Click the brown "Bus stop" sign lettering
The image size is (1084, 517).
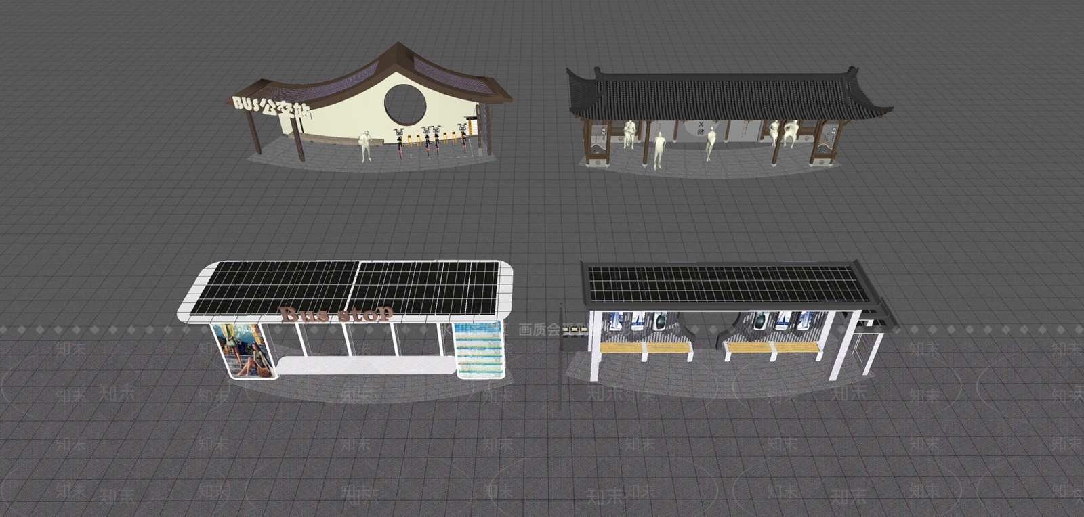click(336, 314)
